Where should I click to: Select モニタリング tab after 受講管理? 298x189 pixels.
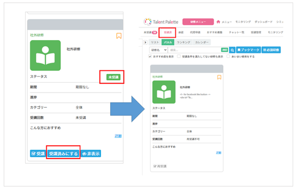point(275,32)
